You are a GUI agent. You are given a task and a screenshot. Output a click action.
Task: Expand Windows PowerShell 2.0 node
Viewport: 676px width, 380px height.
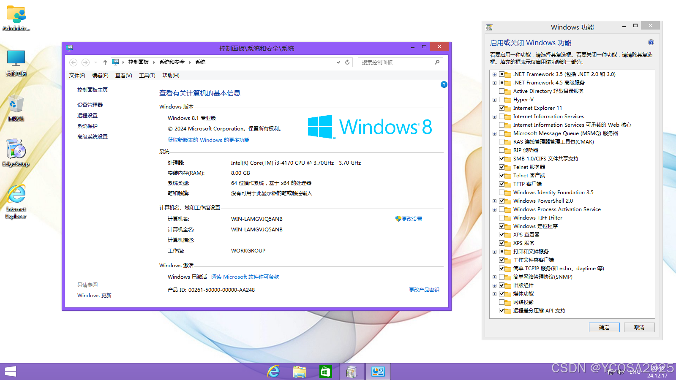(x=494, y=201)
